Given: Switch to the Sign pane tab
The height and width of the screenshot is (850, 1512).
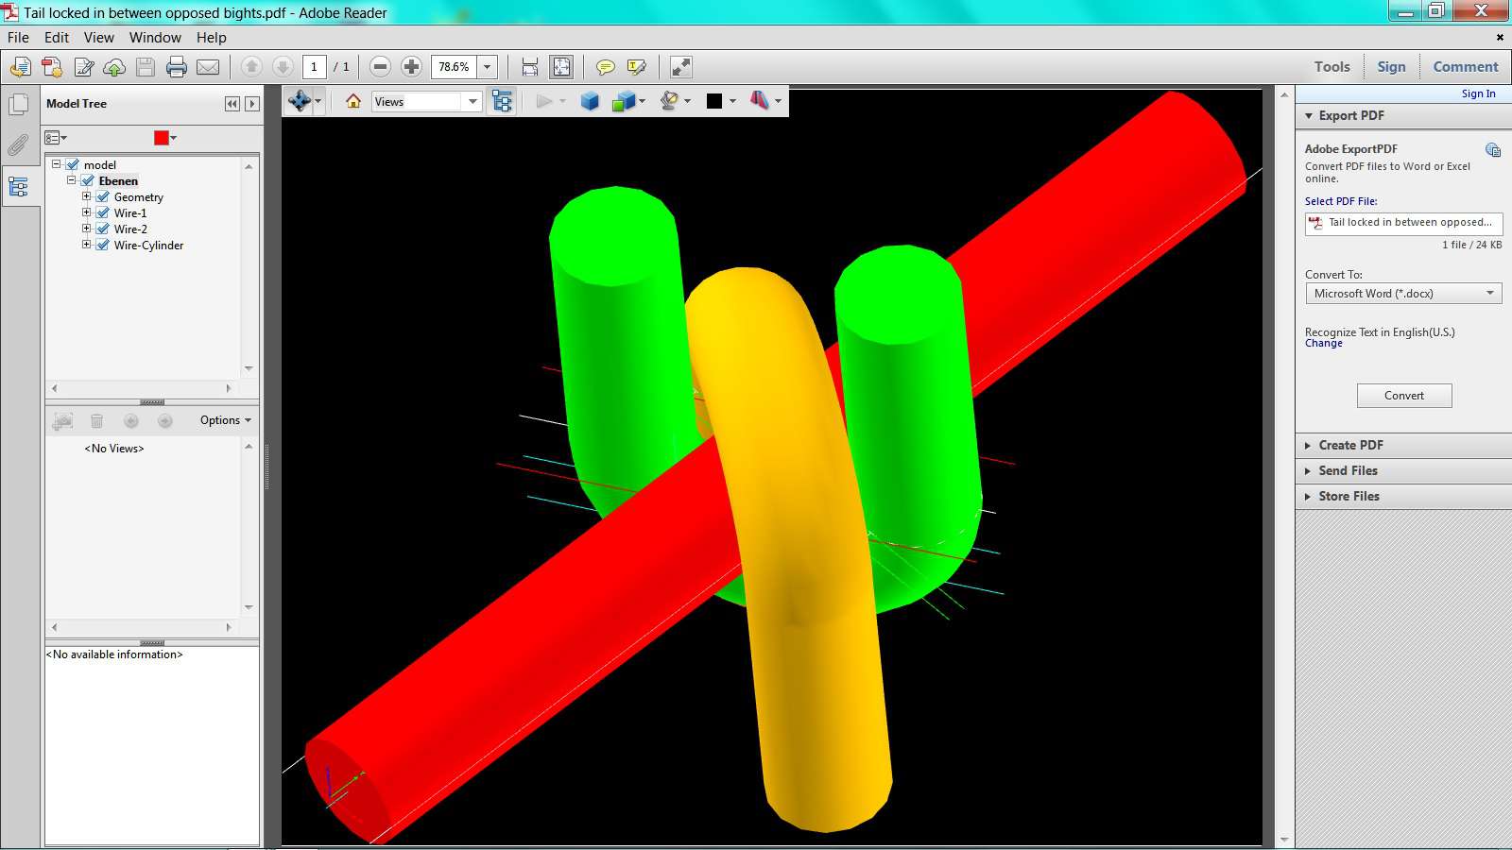Looking at the screenshot, I should [x=1391, y=67].
